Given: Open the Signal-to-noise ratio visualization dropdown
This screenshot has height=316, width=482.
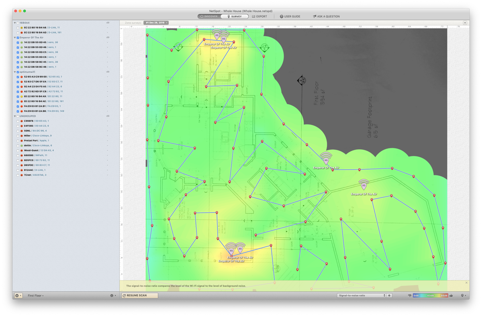Looking at the screenshot, I should point(361,295).
